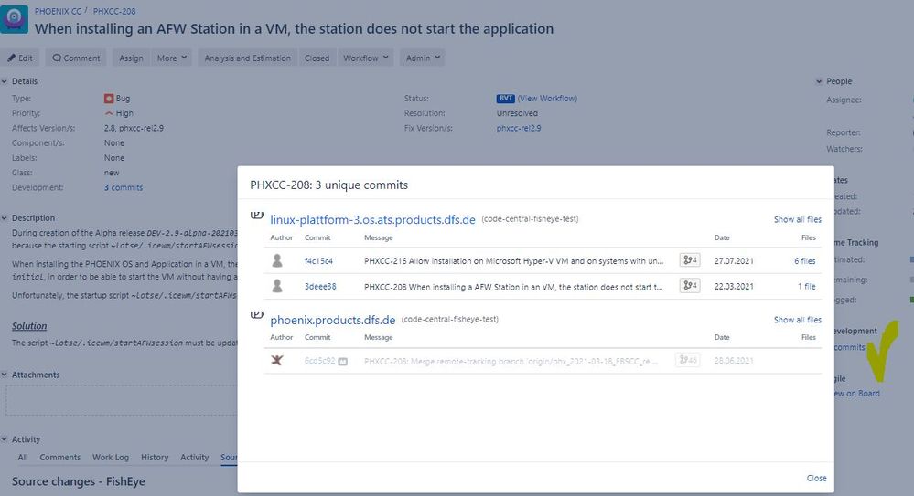The width and height of the screenshot is (914, 496).
Task: Click the Analysis and Estimation button
Action: tap(247, 58)
